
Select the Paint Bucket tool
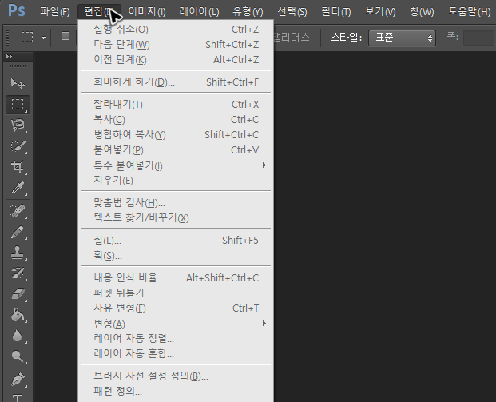(x=18, y=315)
